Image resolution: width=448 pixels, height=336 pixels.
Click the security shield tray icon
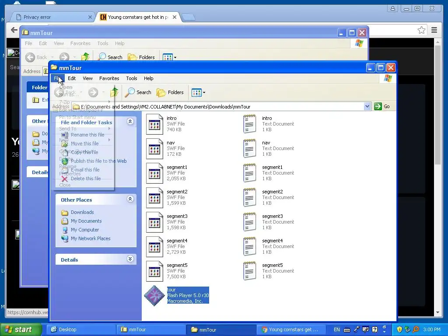[x=399, y=330]
